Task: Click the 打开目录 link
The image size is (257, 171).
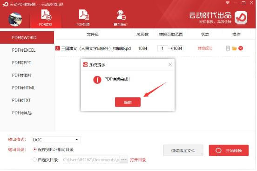Action: tap(138, 160)
